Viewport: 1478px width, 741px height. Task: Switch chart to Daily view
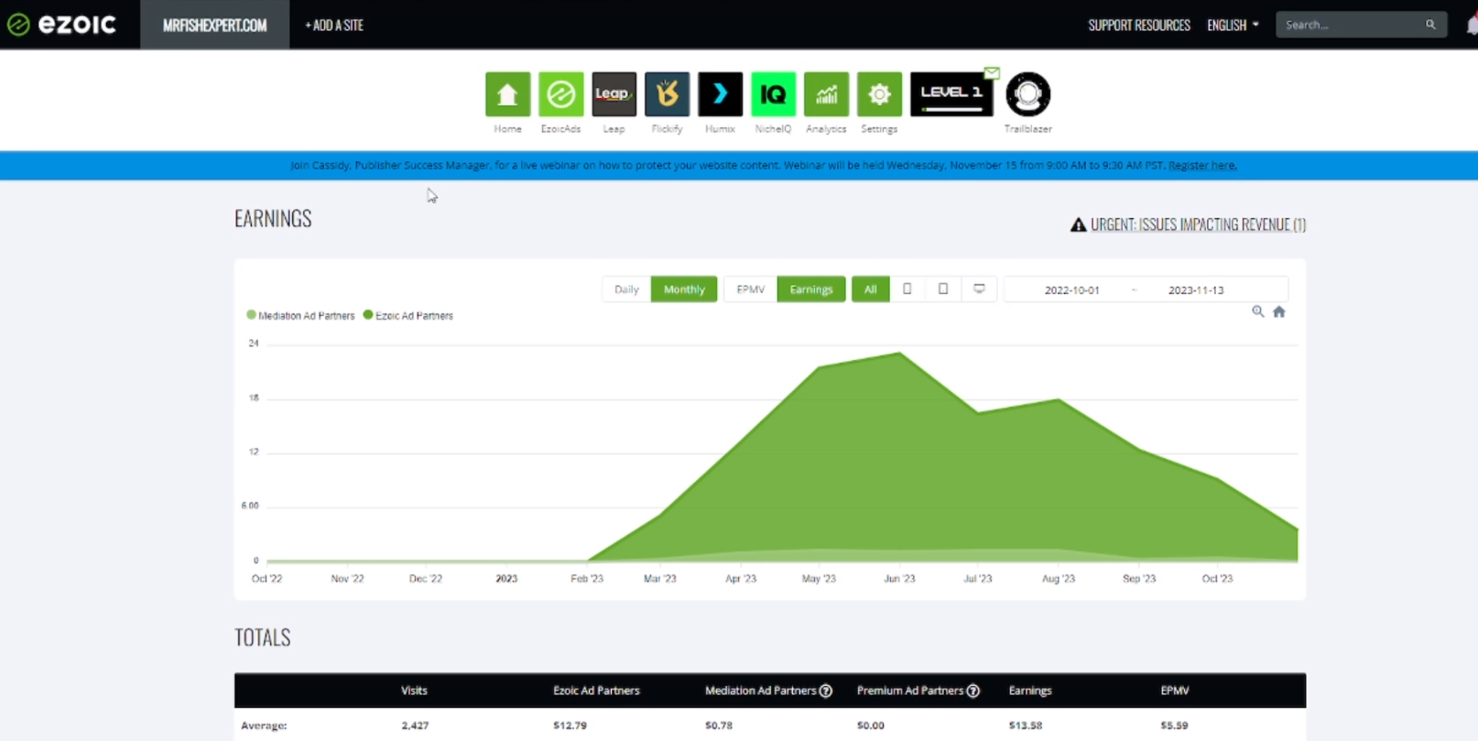[x=626, y=289]
